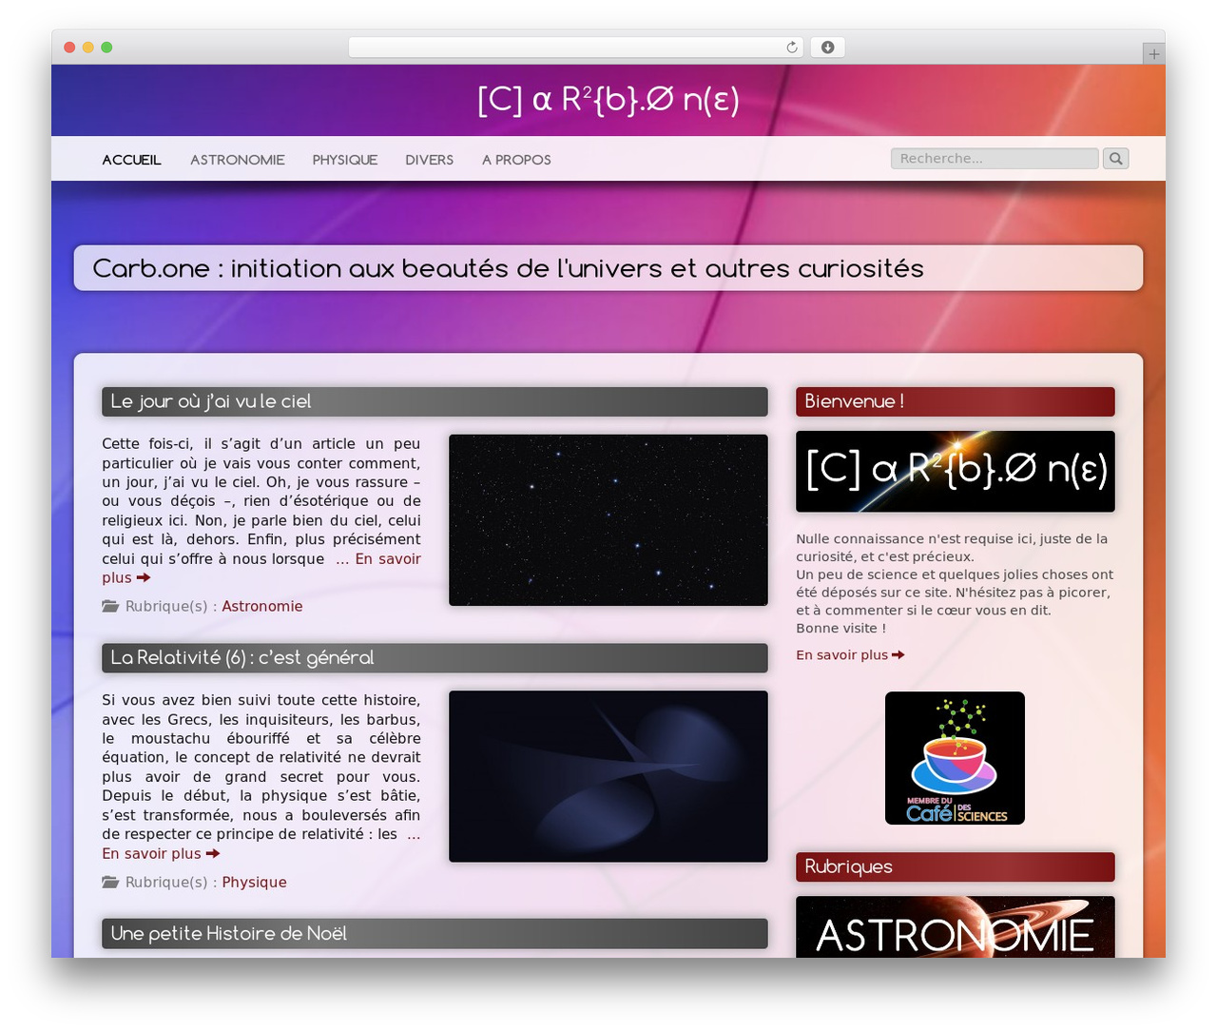Viewport: 1217px width, 1031px height.
Task: Focus the Recherche search field
Action: 995,159
